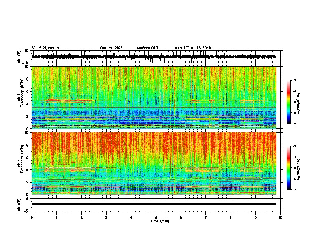Image resolution: width=316 pixels, height=244 pixels.
Task: Click the ch.1 spectrogram color scale bar
Action: click(289, 102)
